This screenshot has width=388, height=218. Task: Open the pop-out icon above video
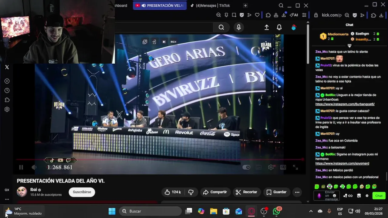point(145,42)
